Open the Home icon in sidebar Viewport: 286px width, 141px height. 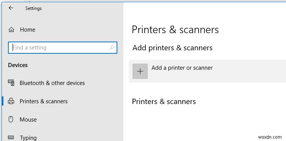point(11,30)
